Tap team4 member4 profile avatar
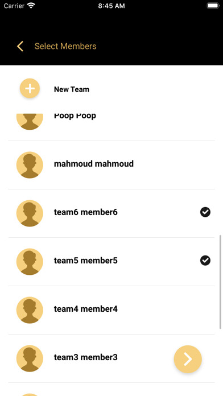Screen dimensions: 223x396 click(x=30, y=310)
